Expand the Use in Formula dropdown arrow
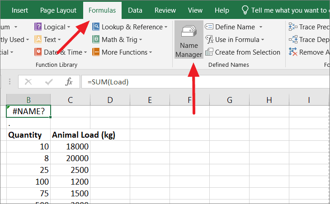This screenshot has height=204, width=330. (x=263, y=40)
